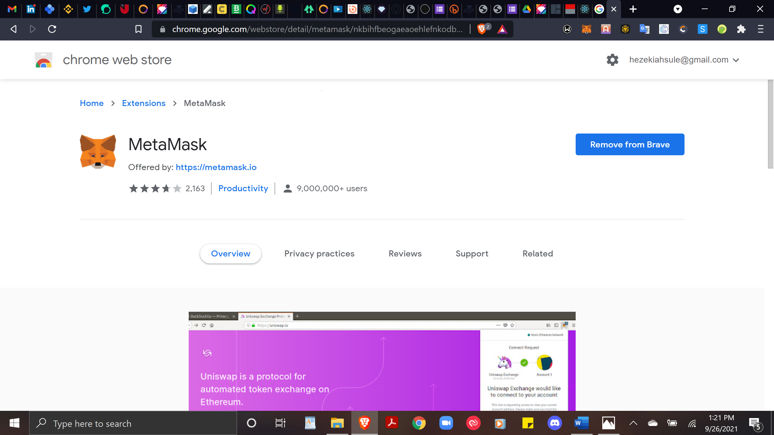Open the Google tab next to active tab
Image resolution: width=774 pixels, height=435 pixels.
599,9
